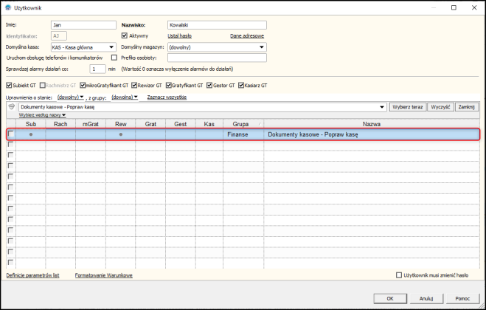
Task: Click the Gest column header
Action: [x=181, y=124]
